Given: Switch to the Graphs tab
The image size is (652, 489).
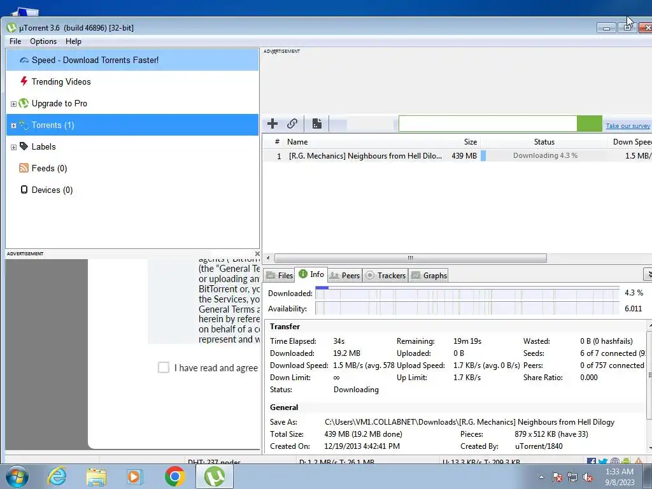Looking at the screenshot, I should pyautogui.click(x=429, y=275).
